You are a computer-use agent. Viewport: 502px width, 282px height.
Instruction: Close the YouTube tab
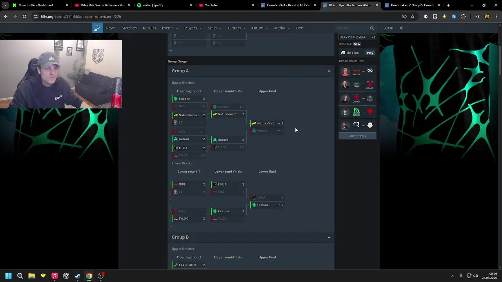click(x=253, y=5)
